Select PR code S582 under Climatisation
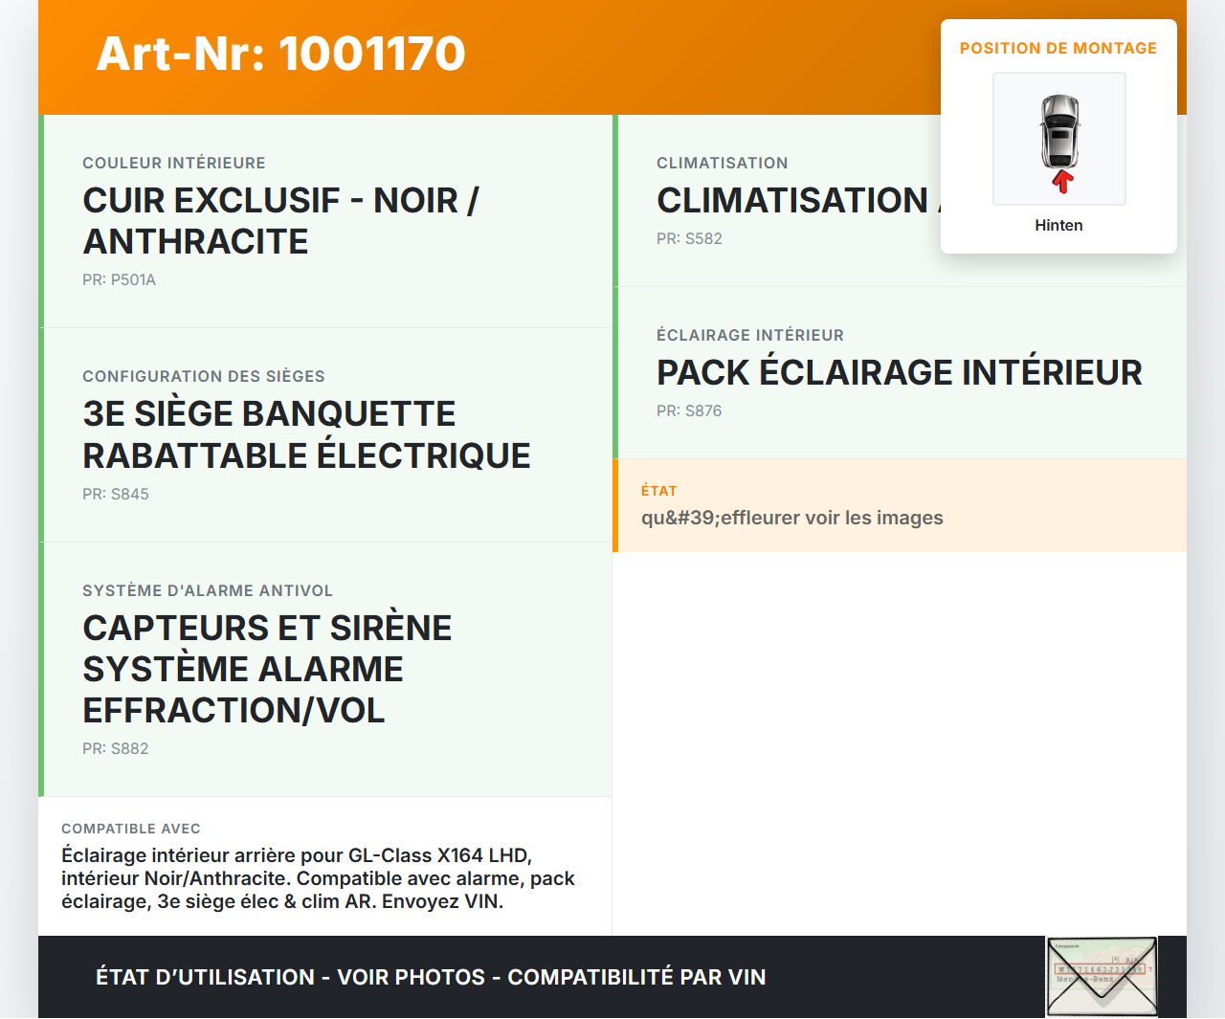1225x1019 pixels. tap(689, 238)
